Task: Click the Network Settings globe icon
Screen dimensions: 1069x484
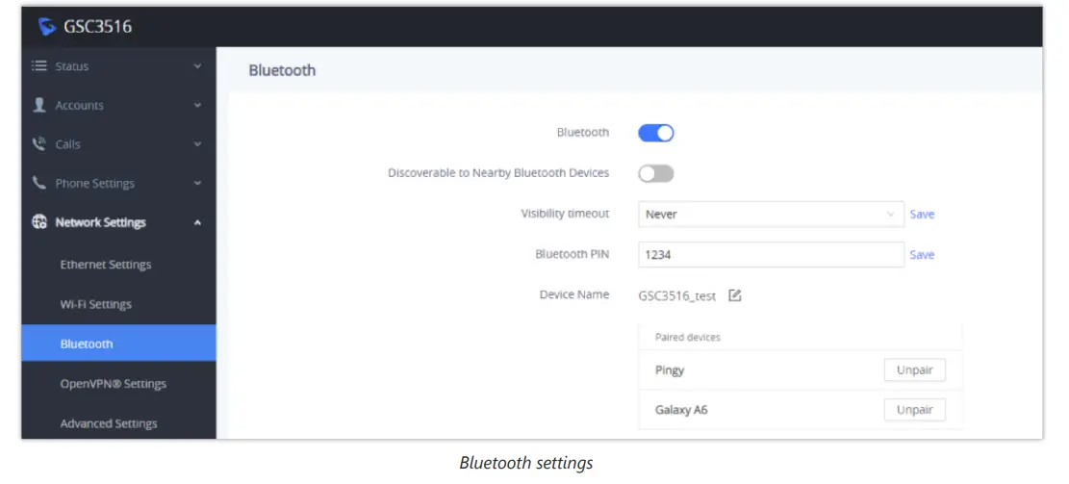Action: click(x=39, y=222)
